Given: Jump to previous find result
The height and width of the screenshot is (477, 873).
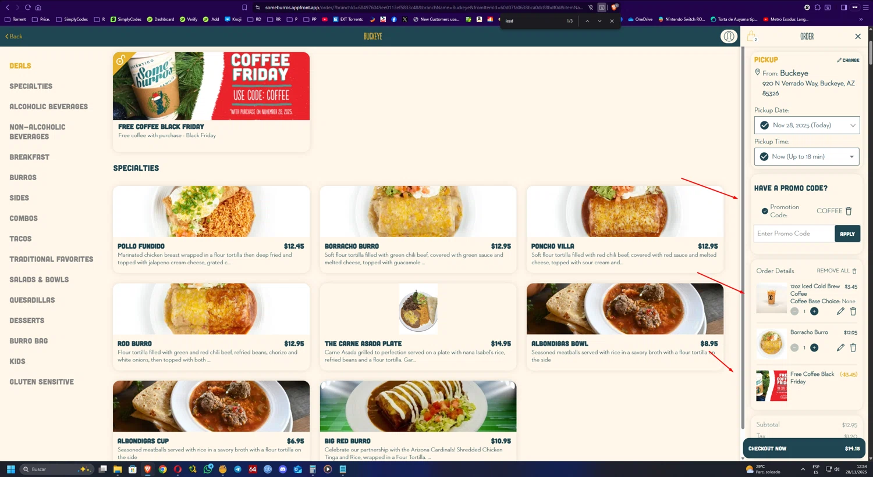Looking at the screenshot, I should click(587, 21).
